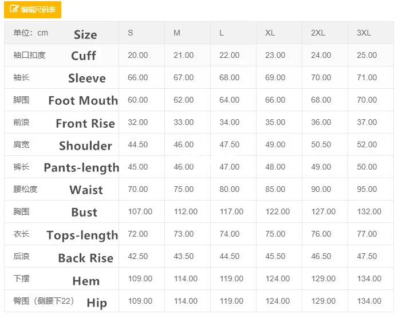The width and height of the screenshot is (414, 318).
Task: Click the Bust 132.00 cell
Action: click(369, 211)
